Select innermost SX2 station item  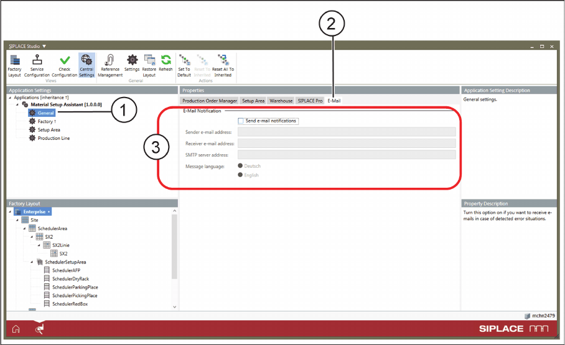click(63, 254)
